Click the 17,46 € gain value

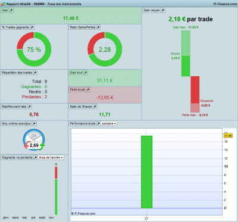tap(71, 18)
